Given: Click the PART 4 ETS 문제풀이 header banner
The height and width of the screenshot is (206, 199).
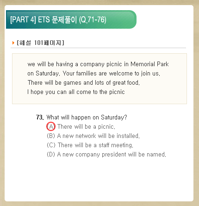Looking at the screenshot, I should click(71, 19).
